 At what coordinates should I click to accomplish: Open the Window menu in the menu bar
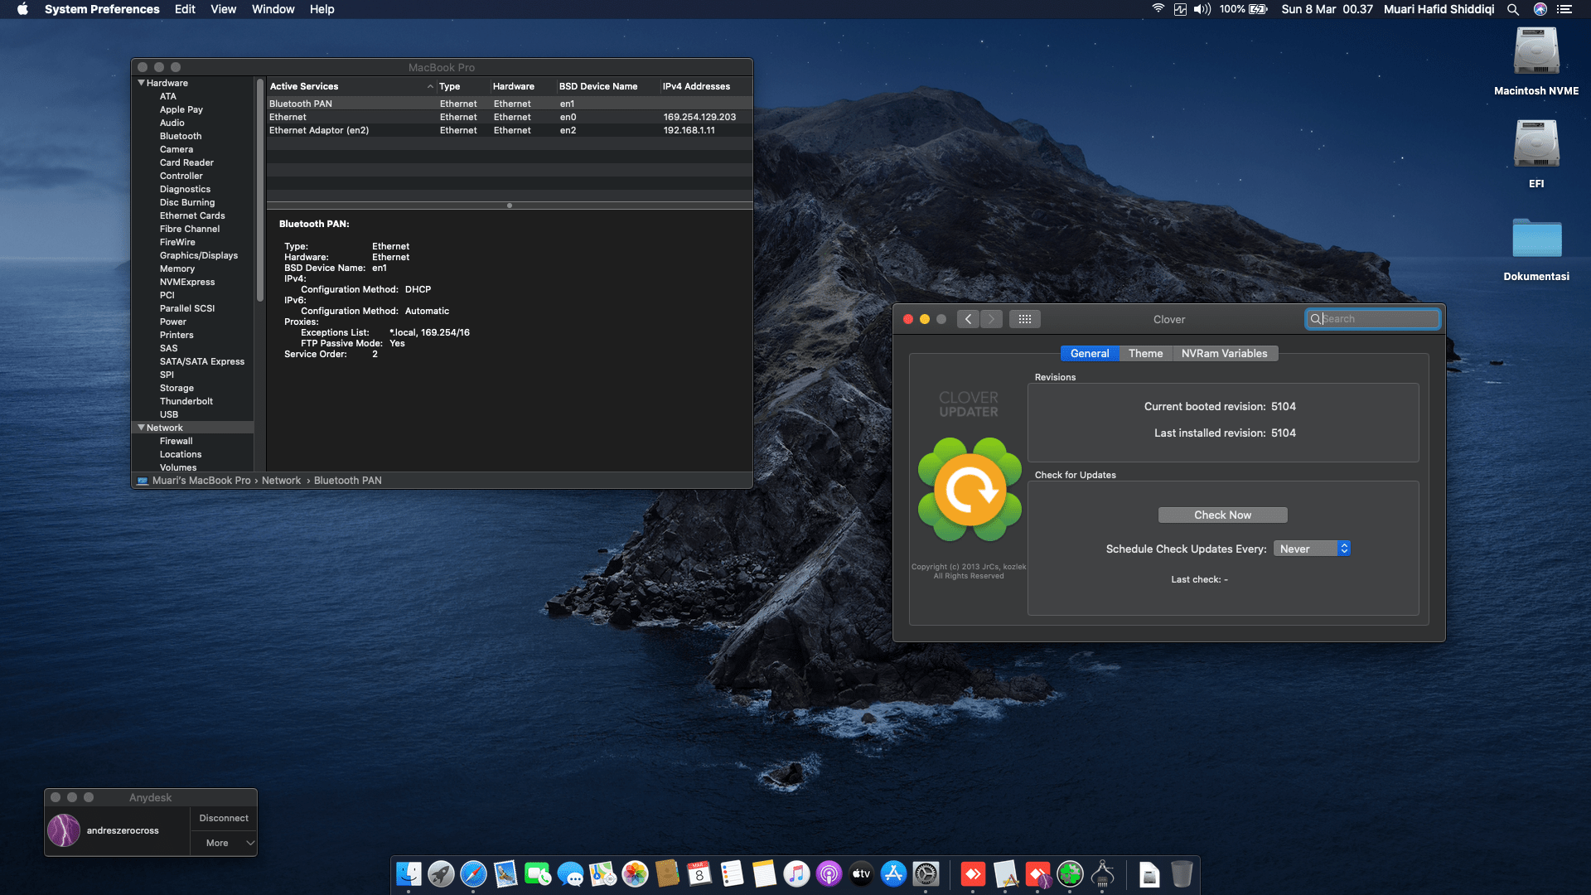pos(273,9)
